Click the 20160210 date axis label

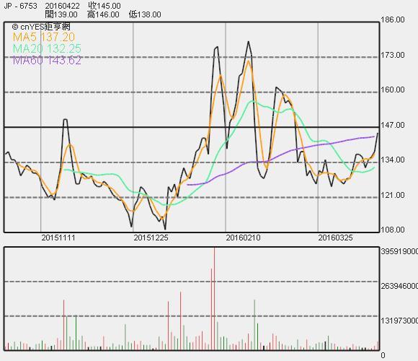(243, 238)
